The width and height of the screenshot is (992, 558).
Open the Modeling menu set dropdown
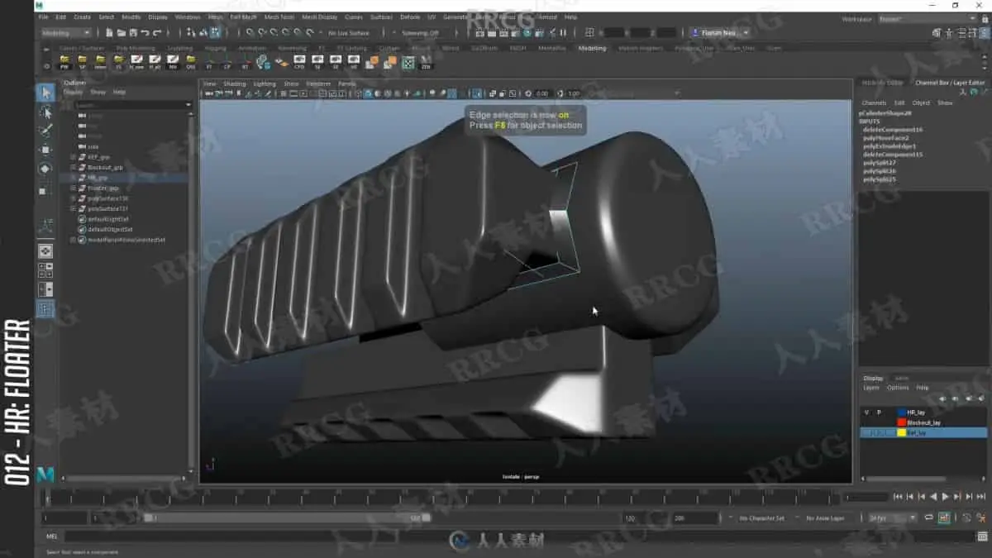(x=66, y=33)
